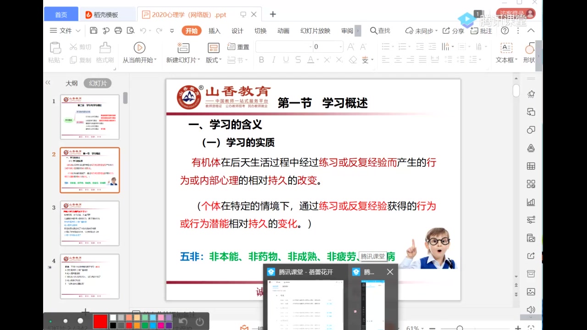The height and width of the screenshot is (330, 587).
Task: Click the Cut (剪切) scissors button
Action: pyautogui.click(x=80, y=47)
